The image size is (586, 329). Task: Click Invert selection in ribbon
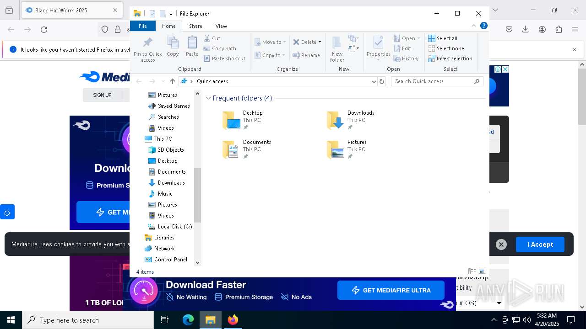450,58
